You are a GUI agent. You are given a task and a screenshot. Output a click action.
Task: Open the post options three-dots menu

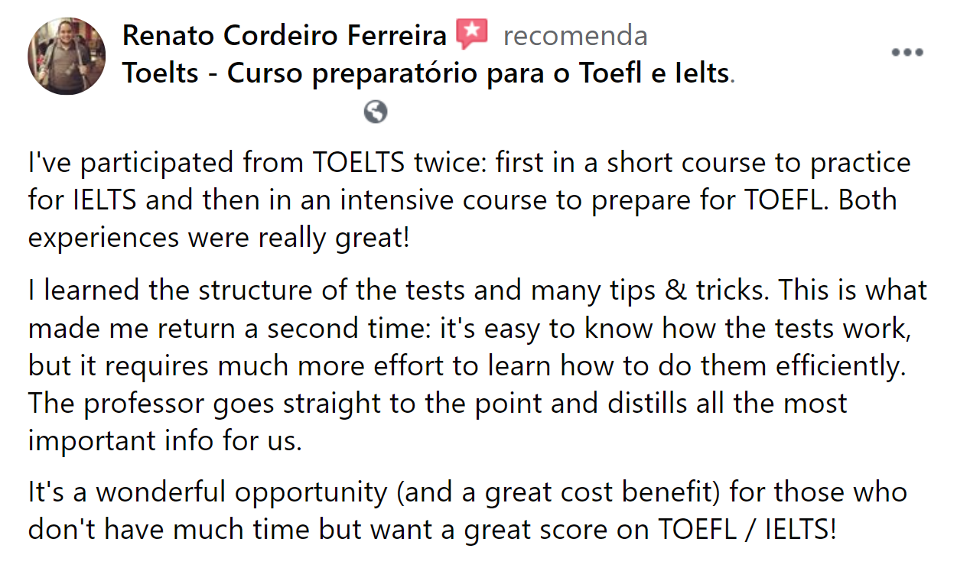coord(907,53)
